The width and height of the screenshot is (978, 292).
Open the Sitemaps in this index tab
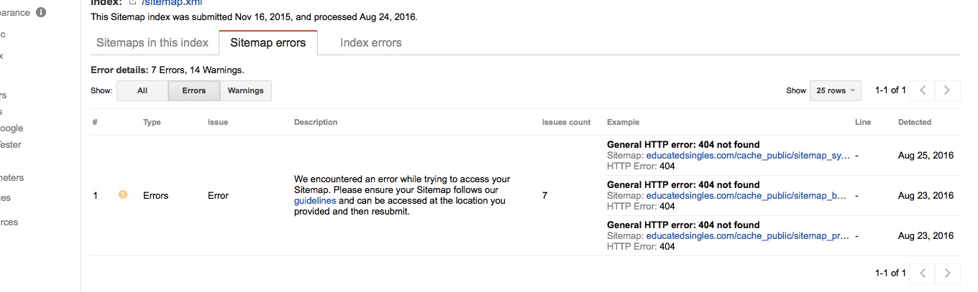click(x=152, y=42)
